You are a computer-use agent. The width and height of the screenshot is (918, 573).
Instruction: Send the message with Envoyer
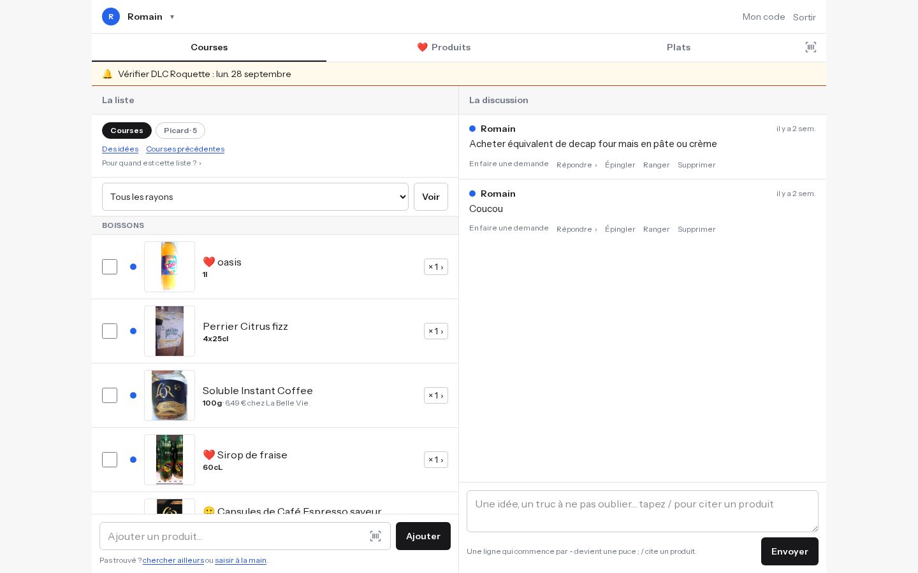point(790,551)
